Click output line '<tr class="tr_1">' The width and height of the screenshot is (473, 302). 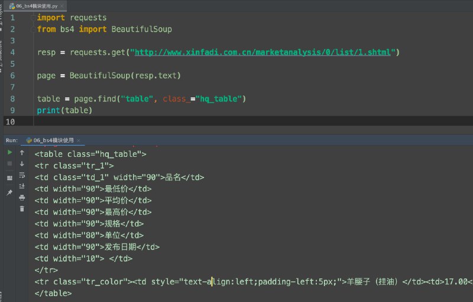[74, 165]
